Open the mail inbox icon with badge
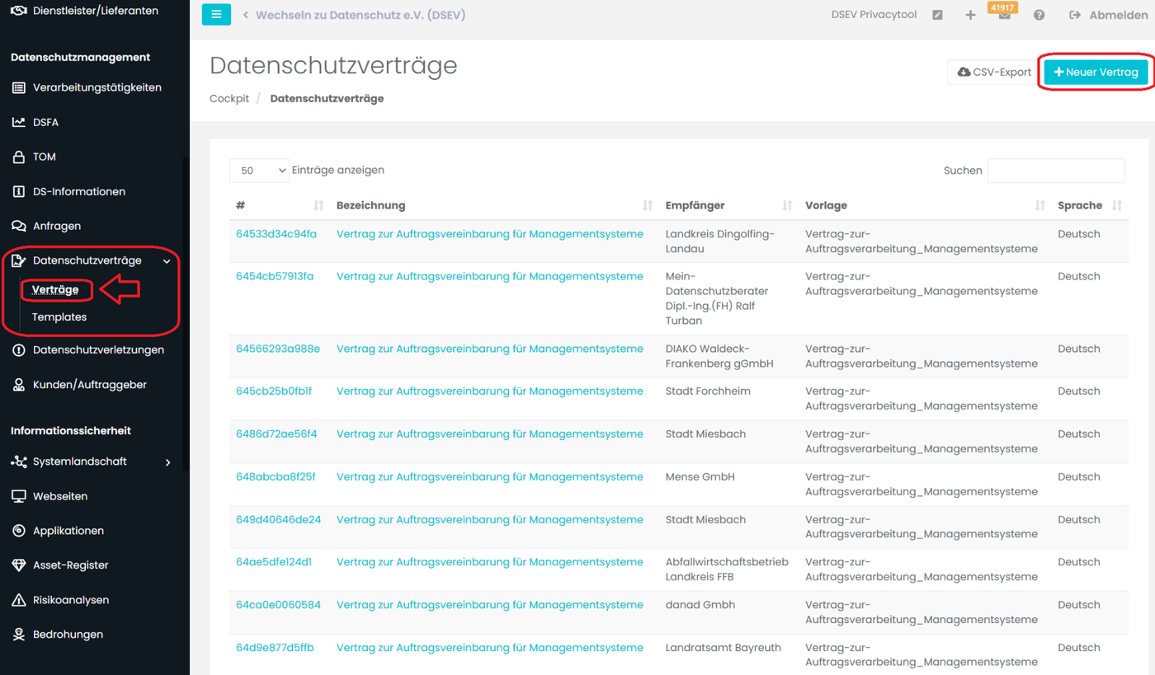This screenshot has height=675, width=1155. pos(1004,16)
